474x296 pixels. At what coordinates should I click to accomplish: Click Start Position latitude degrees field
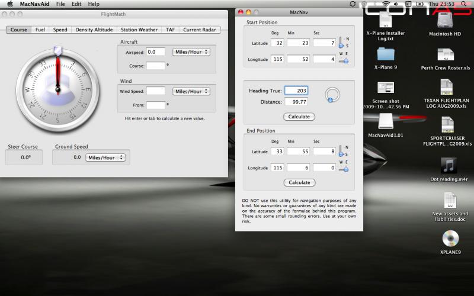[277, 43]
